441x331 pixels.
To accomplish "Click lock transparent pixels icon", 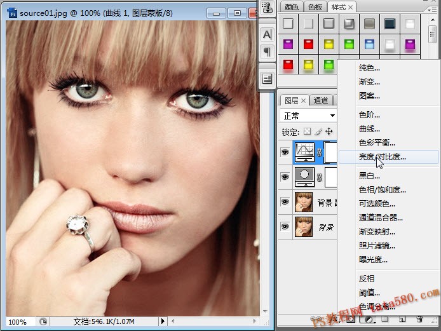I will point(307,132).
